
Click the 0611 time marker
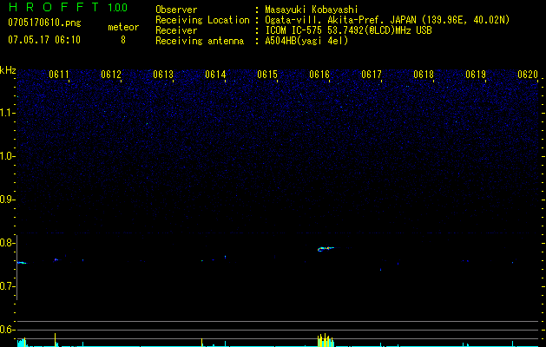pyautogui.click(x=59, y=75)
